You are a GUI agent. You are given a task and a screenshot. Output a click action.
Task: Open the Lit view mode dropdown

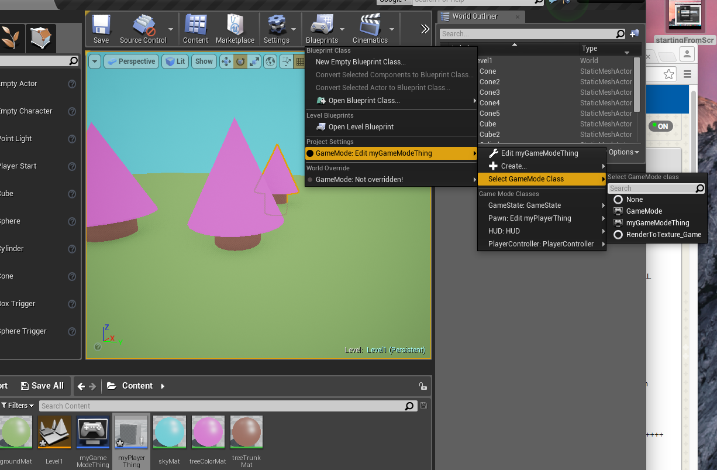(x=175, y=61)
